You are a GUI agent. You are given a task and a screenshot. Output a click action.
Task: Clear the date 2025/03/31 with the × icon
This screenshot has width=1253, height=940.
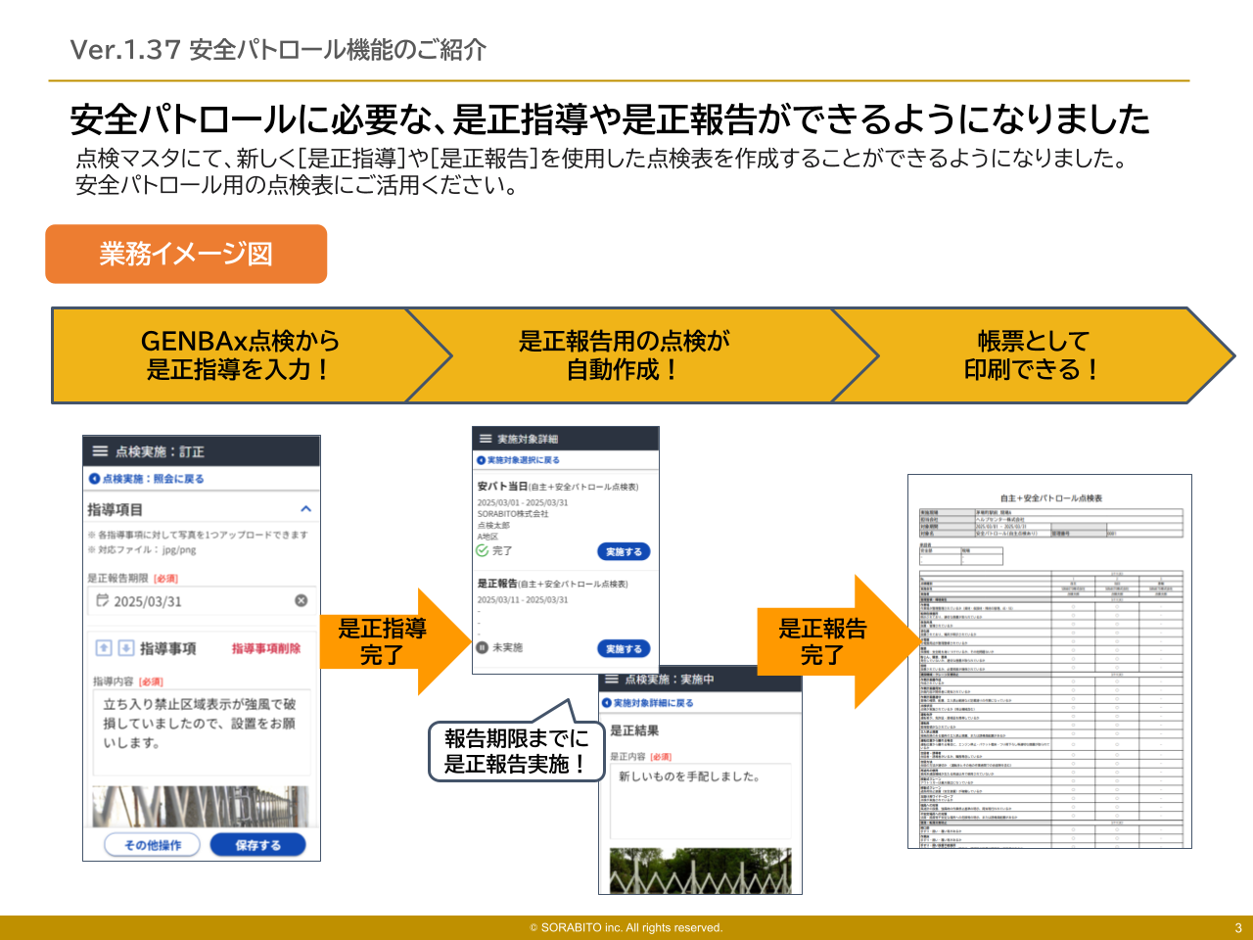coord(300,600)
